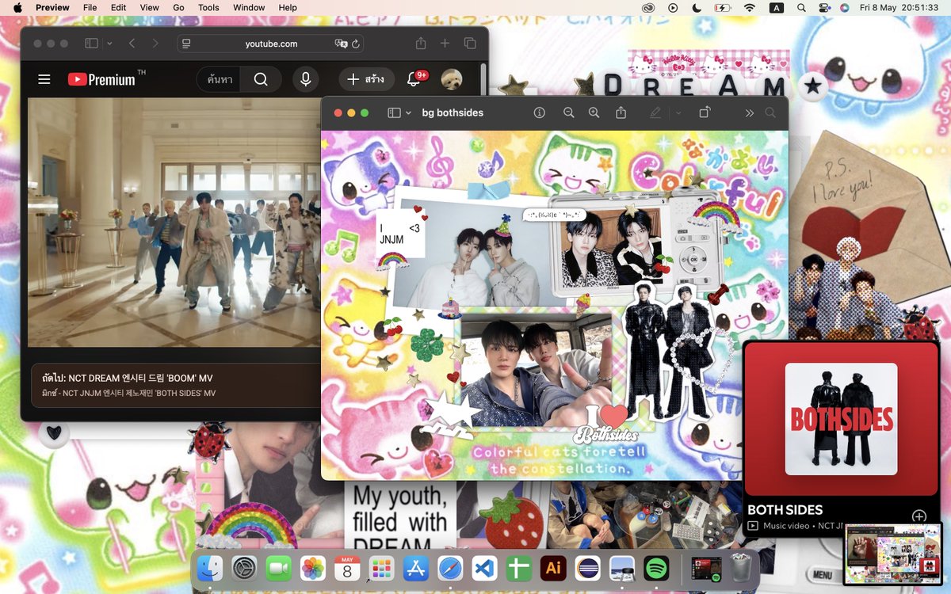Viewport: 951px width, 594px height.
Task: Open the screenshot preview thumbnail
Action: (892, 554)
